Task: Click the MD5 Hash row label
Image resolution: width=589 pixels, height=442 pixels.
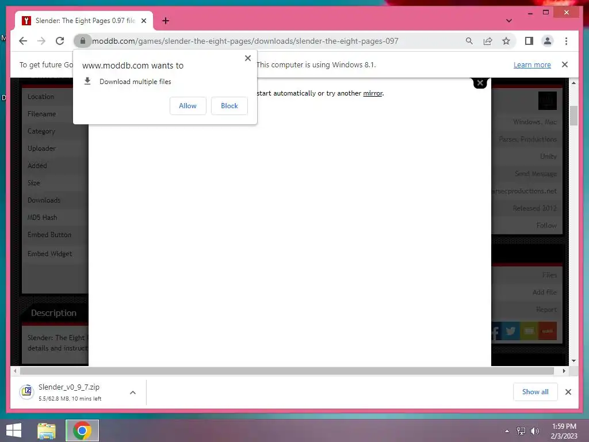Action: [x=42, y=217]
